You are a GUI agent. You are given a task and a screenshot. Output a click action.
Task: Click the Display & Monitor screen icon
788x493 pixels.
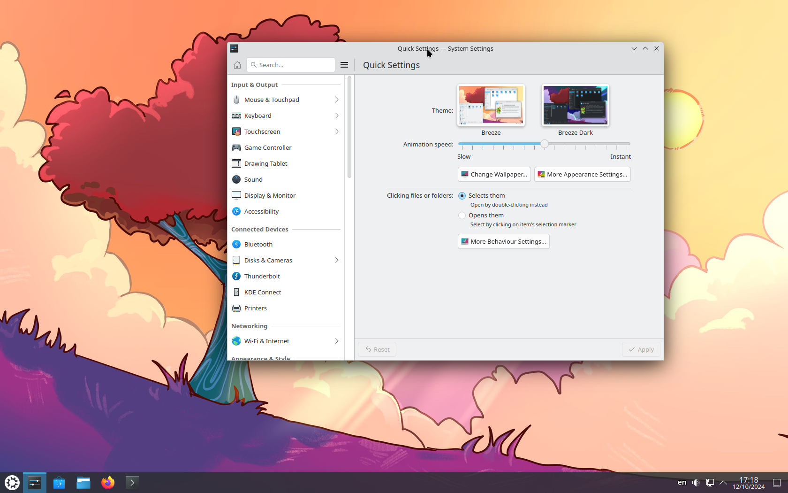236,195
